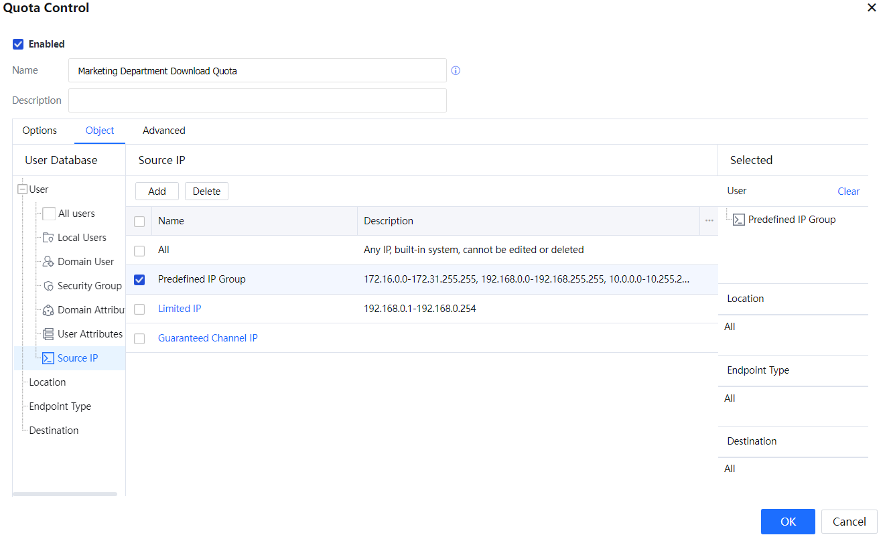Deselect the Predefined IP Group row checkbox
This screenshot has height=535, width=887.
point(139,280)
